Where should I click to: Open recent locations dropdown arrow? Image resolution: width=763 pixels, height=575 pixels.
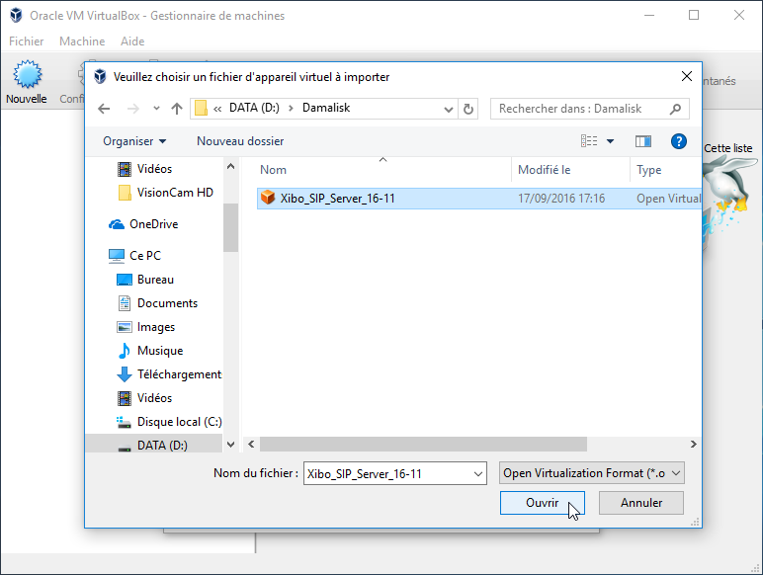coord(156,108)
